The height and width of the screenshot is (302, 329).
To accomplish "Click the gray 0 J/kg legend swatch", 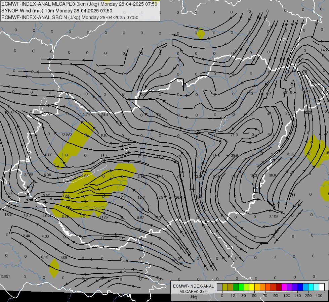I will 219,287.
